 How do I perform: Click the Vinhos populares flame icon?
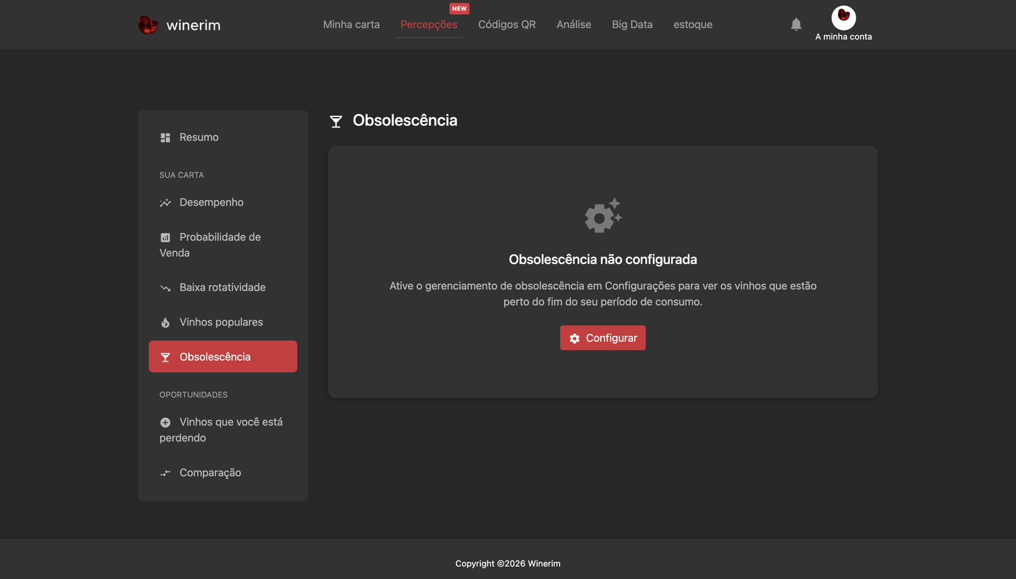pos(165,322)
